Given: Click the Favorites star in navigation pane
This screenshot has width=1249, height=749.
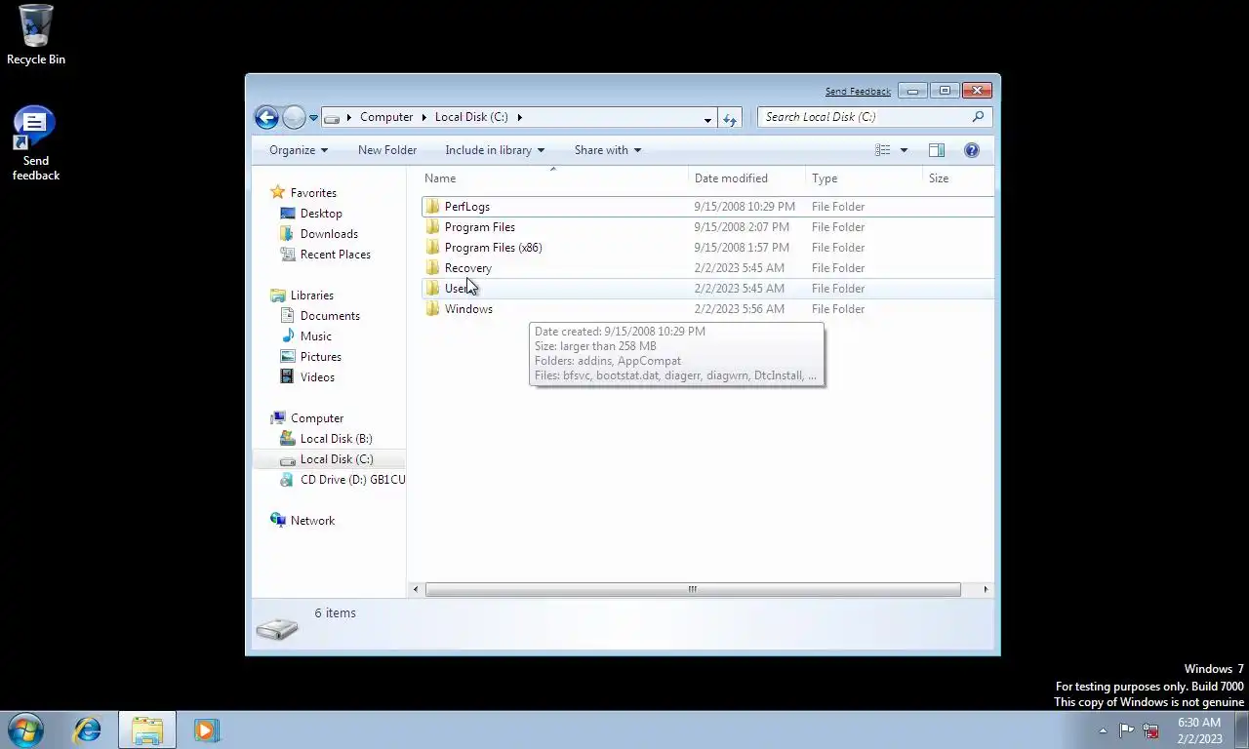Looking at the screenshot, I should 278,193.
